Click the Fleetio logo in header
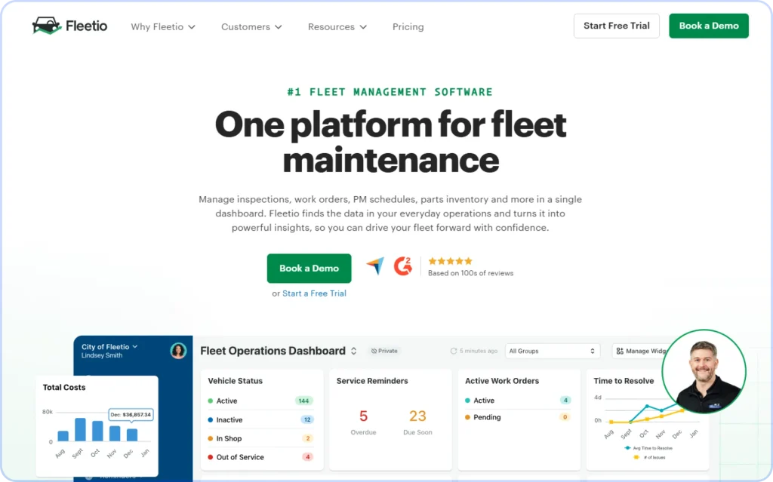The image size is (773, 482). (x=69, y=26)
